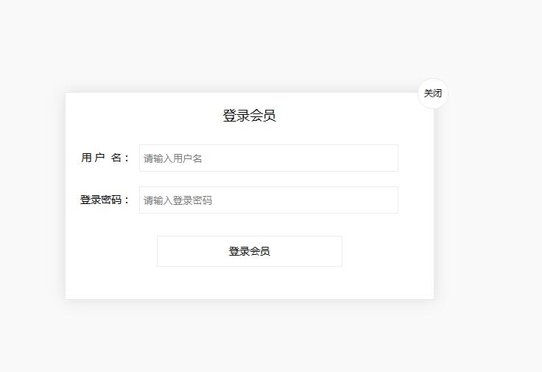
Task: Submit with the 登录会员 button
Action: 250,251
